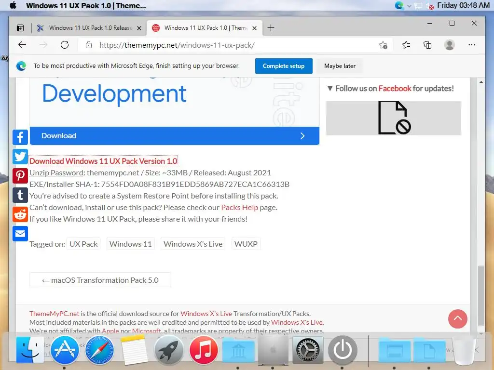The height and width of the screenshot is (370, 494).
Task: Open Edge tab actions menu icon
Action: pos(20,28)
